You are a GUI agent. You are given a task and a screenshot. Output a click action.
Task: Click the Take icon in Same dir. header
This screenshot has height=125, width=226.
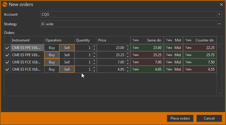tap(136, 40)
